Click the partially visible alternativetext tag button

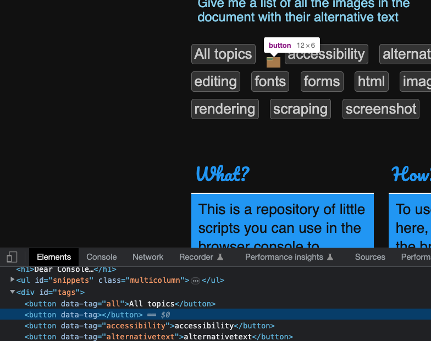[x=405, y=54]
